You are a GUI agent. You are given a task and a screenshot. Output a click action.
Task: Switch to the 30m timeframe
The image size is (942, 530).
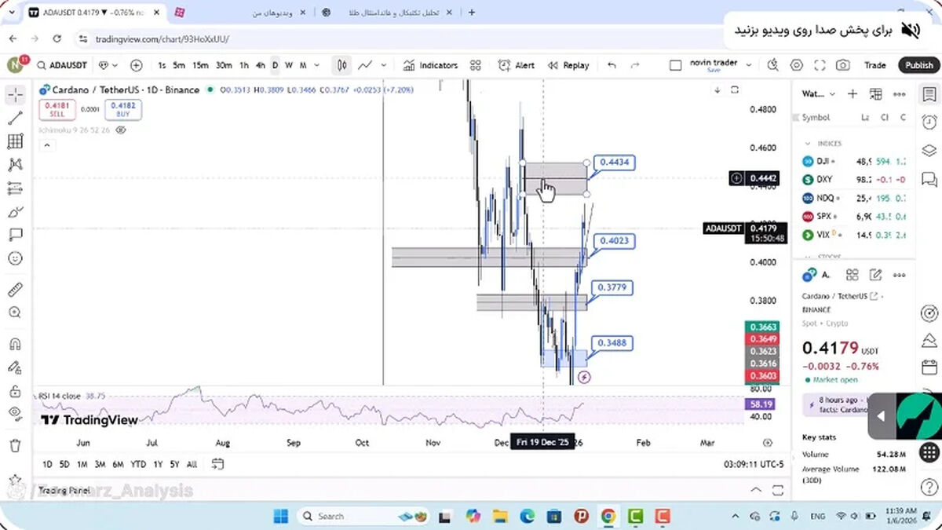(x=224, y=65)
